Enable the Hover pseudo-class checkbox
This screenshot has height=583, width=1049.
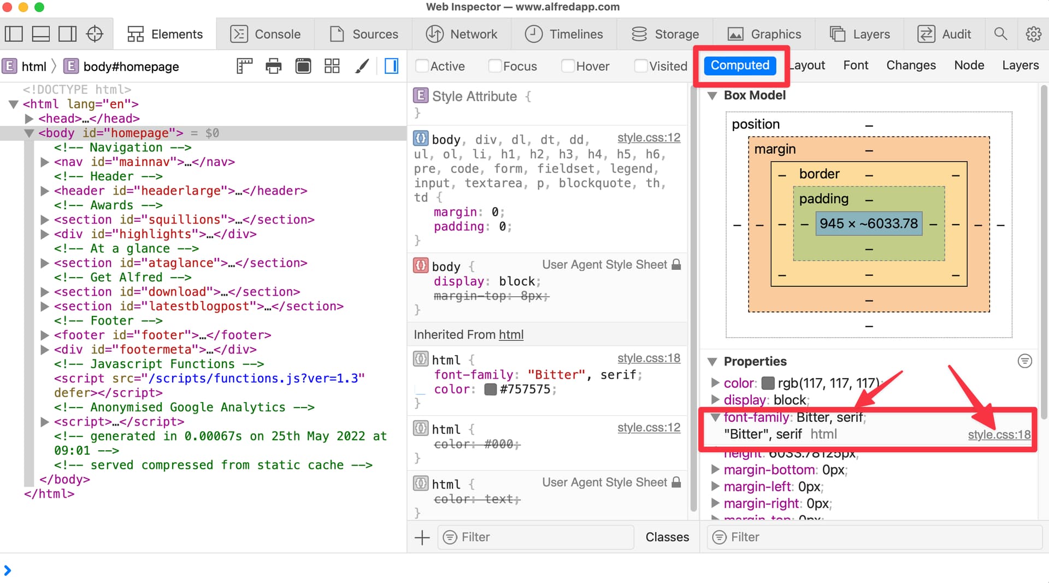click(568, 66)
